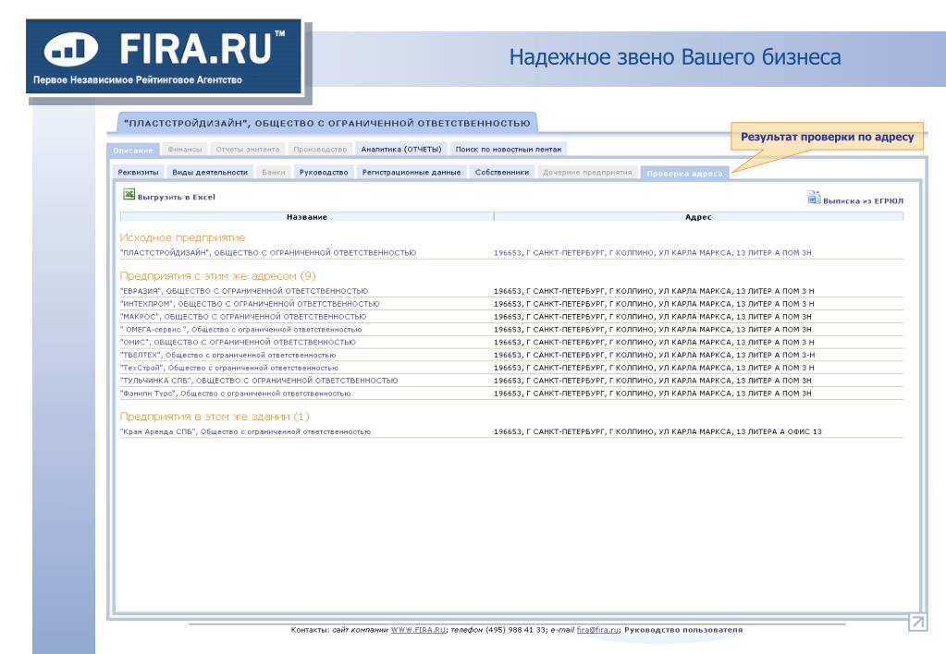Click the "Предприятия с этим же адресом (9)" heading
The image size is (946, 654).
[x=218, y=276]
